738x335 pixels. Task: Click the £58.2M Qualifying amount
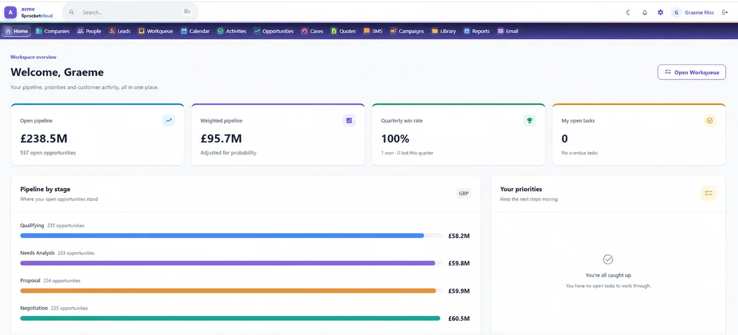[x=459, y=236]
